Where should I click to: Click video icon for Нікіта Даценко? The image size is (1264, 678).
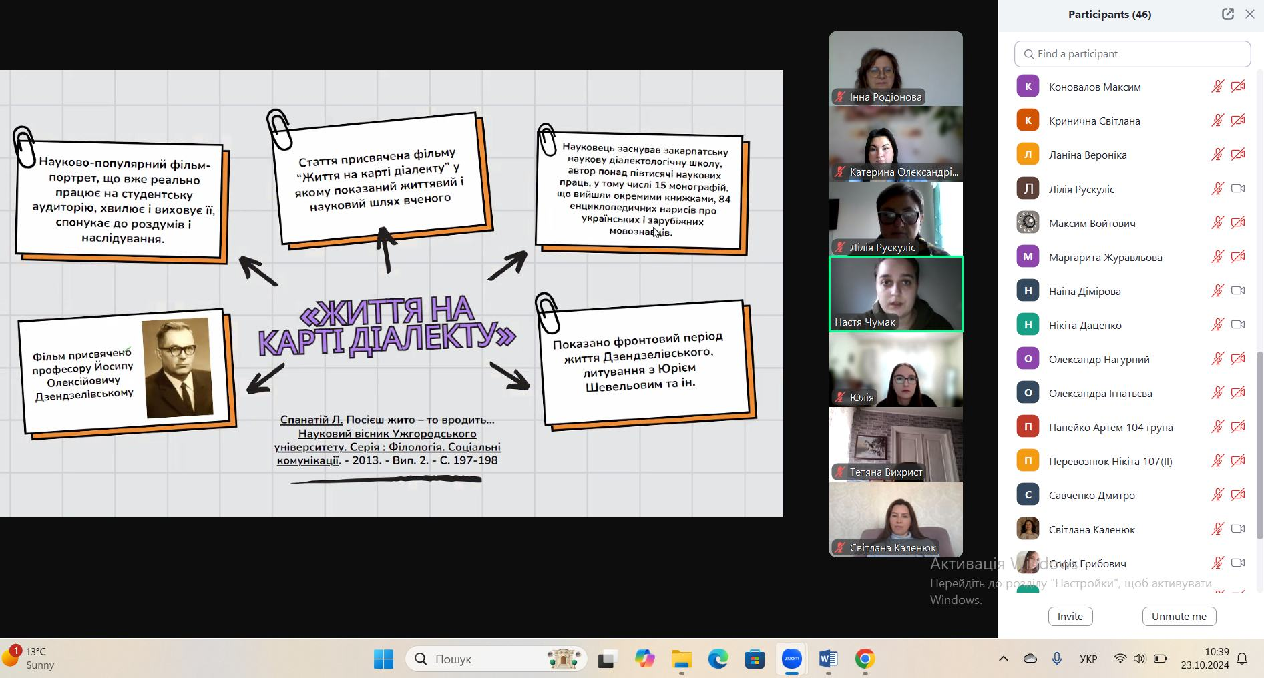coord(1238,325)
